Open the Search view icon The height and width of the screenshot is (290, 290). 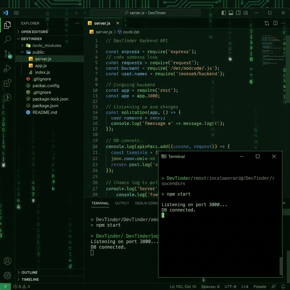(7, 39)
